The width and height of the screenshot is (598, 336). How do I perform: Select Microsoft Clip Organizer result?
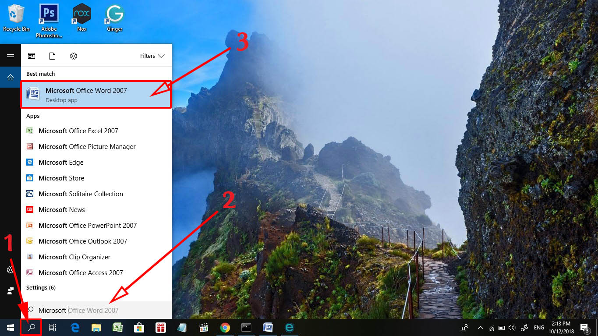(x=96, y=257)
